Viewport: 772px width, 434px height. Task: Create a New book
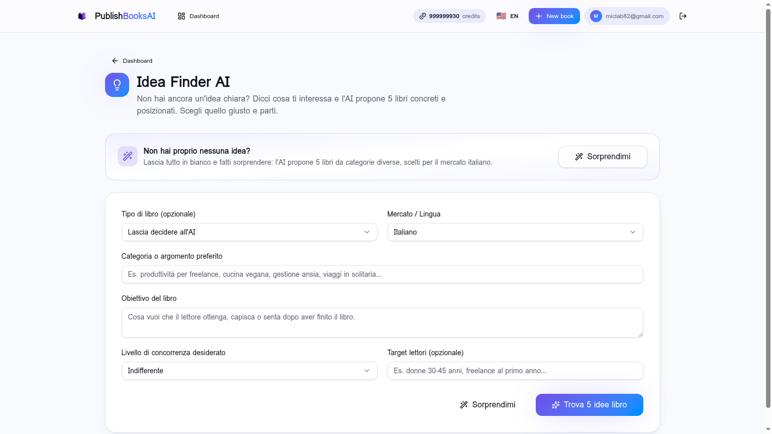coord(554,16)
